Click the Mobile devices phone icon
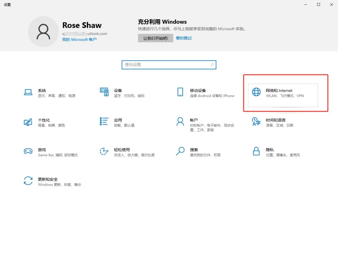338x260 pixels. 180,92
